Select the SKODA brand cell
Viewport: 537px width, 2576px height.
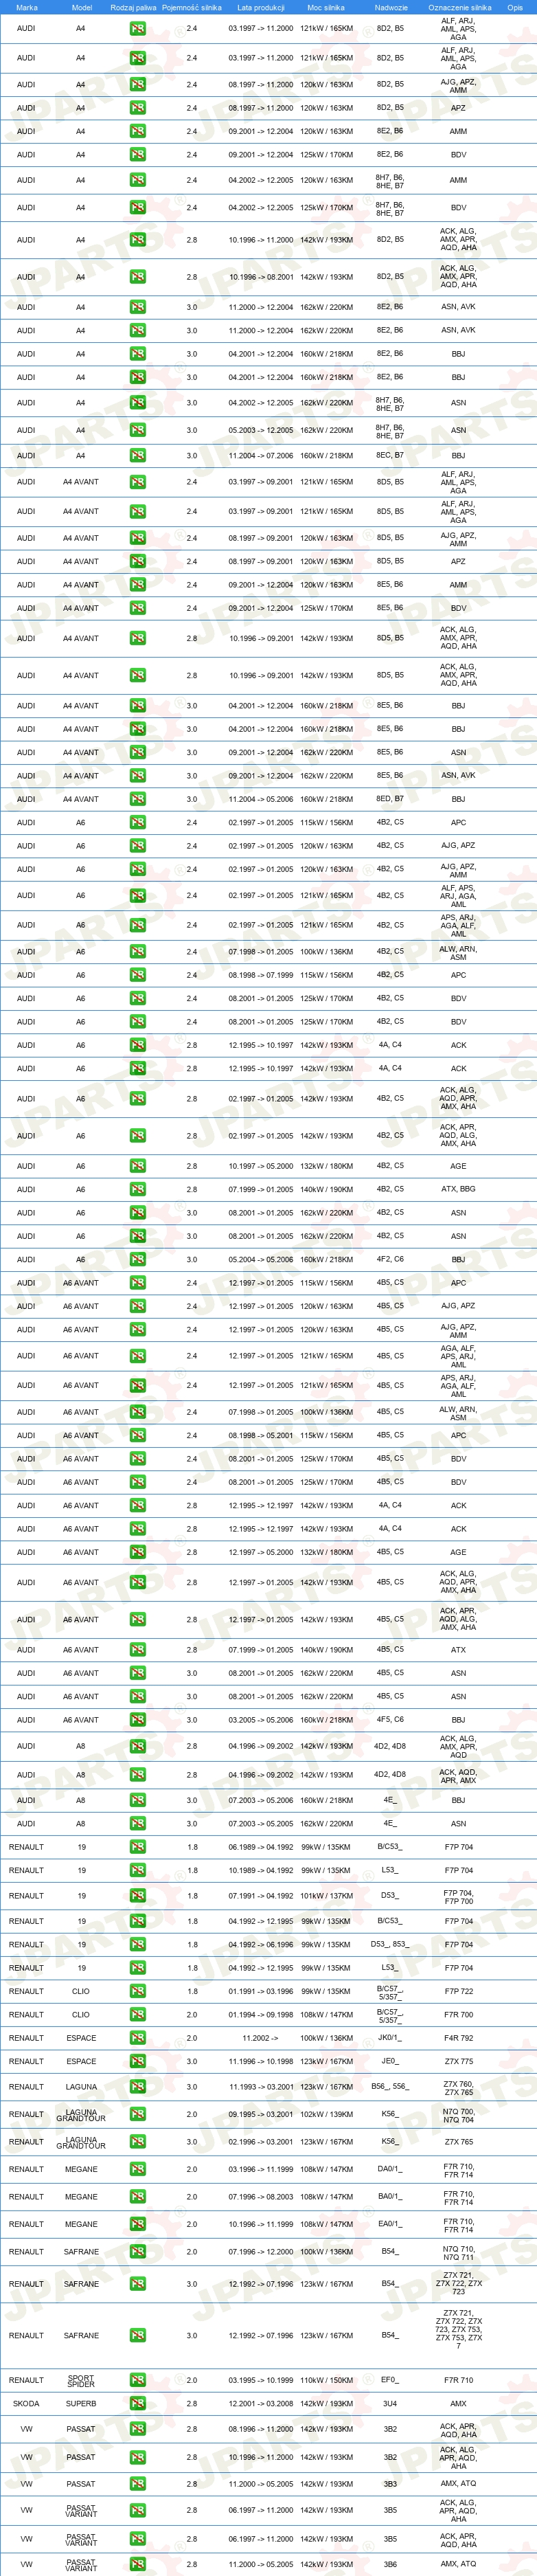[26, 2403]
